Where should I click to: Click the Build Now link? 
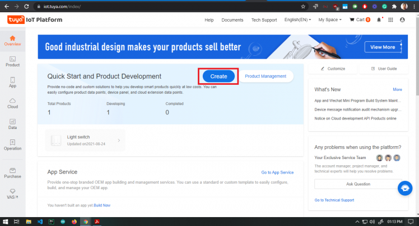(x=102, y=205)
